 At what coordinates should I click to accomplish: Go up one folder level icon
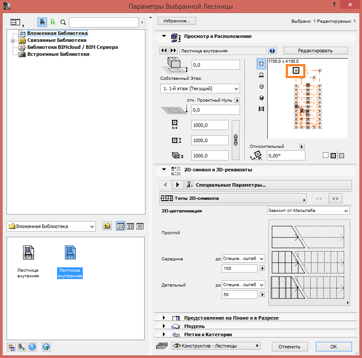click(107, 226)
